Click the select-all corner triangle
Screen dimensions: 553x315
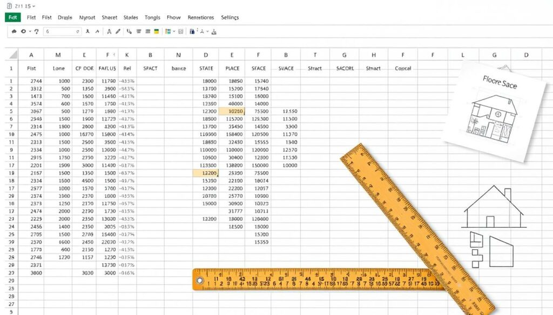(x=14, y=54)
